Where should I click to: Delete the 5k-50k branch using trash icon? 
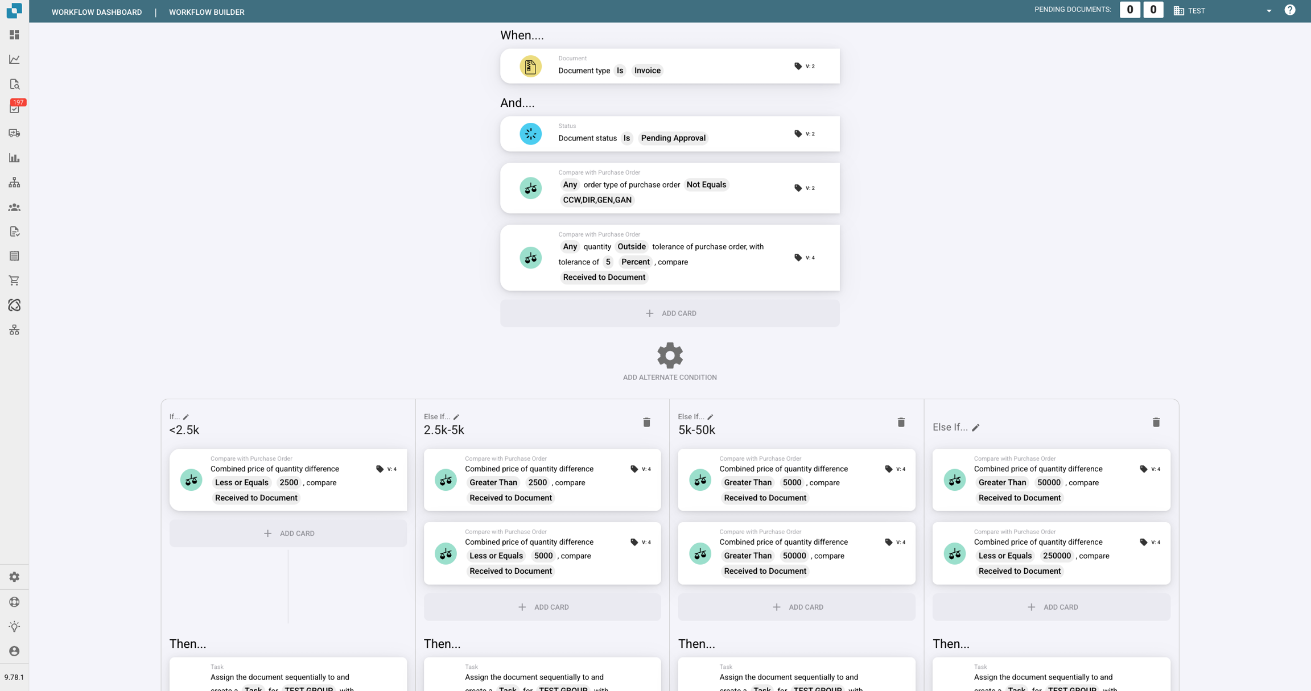(x=901, y=423)
